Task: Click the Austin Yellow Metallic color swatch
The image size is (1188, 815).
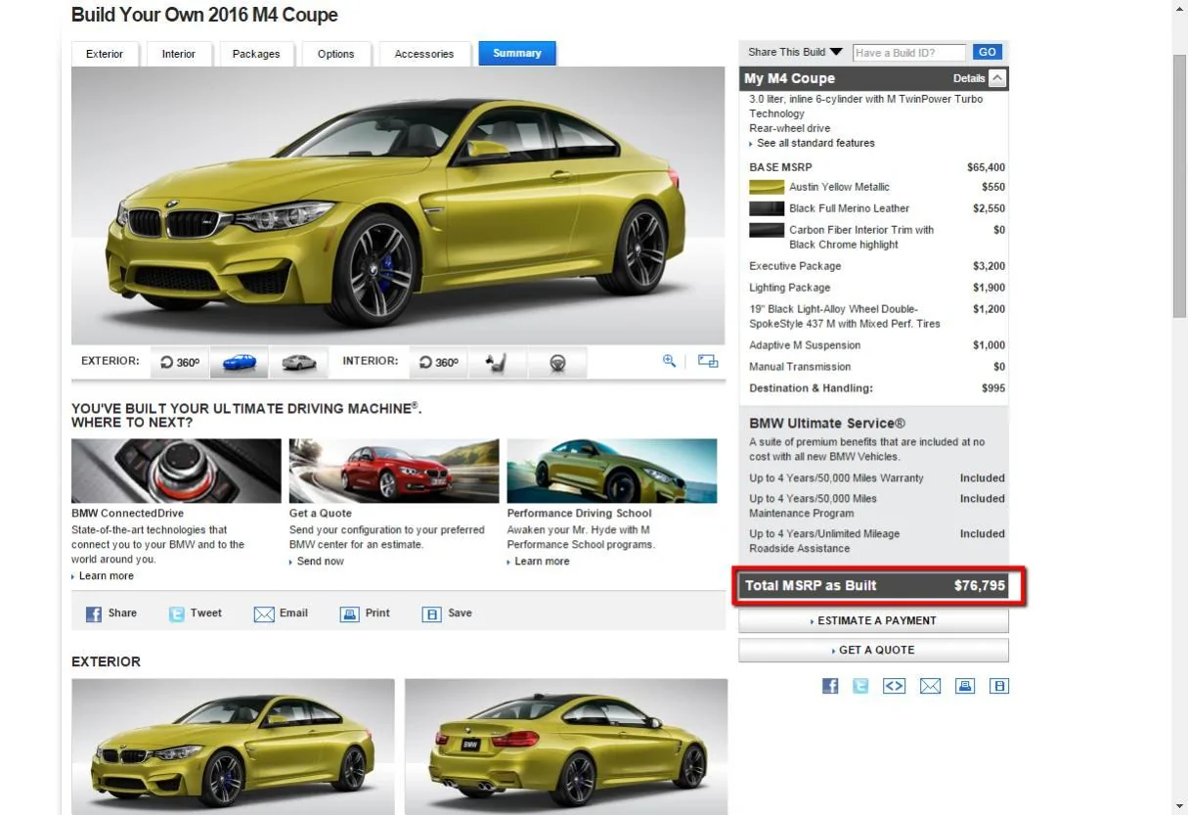Action: 767,187
